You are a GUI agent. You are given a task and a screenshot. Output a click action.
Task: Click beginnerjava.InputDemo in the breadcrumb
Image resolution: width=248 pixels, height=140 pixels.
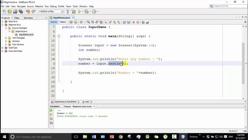(65, 102)
